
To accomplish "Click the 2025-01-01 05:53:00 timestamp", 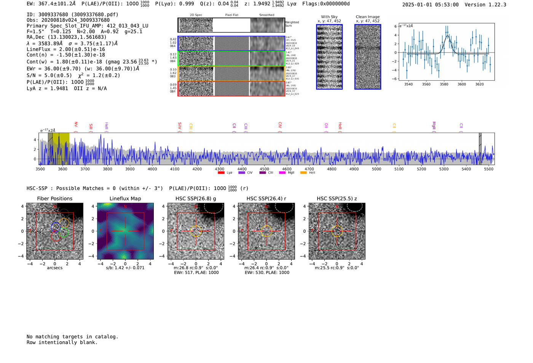I will [x=431, y=5].
